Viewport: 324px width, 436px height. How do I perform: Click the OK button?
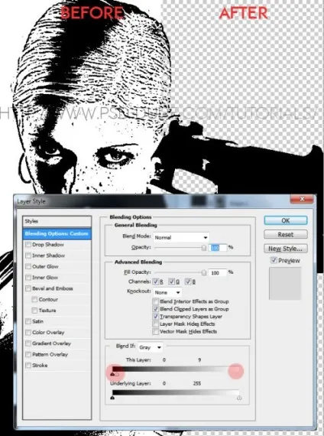coord(286,220)
